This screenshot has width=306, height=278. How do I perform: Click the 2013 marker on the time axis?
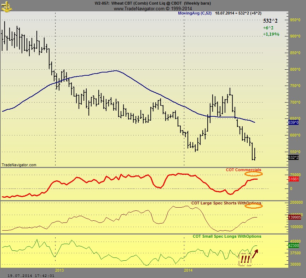point(59,270)
